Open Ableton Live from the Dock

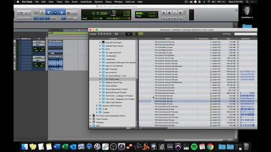(170, 147)
